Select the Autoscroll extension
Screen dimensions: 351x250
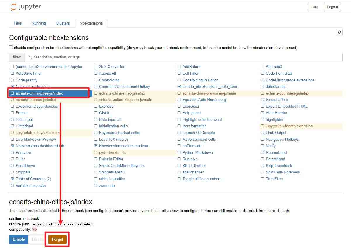(x=107, y=74)
